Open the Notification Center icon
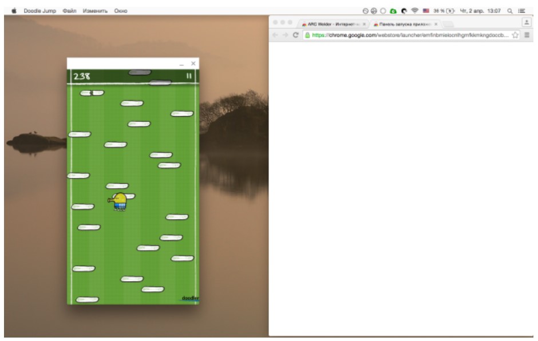The image size is (538, 341). [522, 11]
